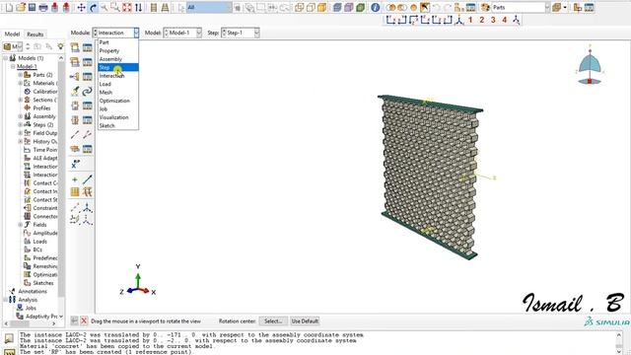Screen dimensions: 631x355
Task: Select the Jobs item in model tree
Action: coord(31,308)
